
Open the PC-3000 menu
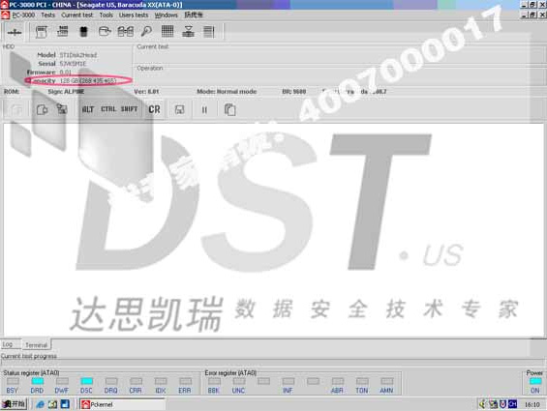pyautogui.click(x=23, y=15)
